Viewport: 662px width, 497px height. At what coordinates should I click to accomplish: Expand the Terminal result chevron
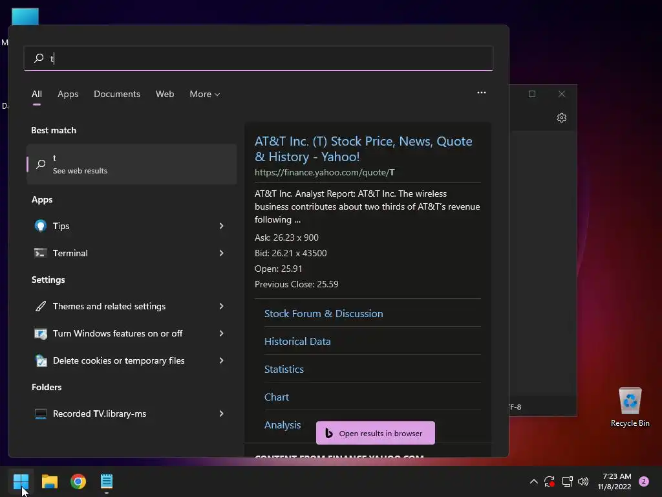pos(221,253)
